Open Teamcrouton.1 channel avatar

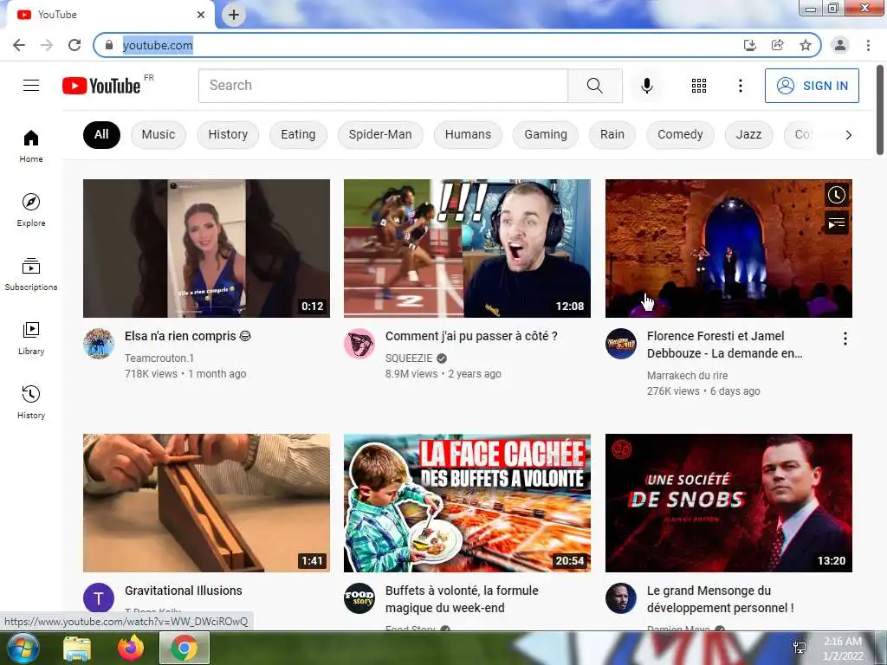tap(99, 343)
